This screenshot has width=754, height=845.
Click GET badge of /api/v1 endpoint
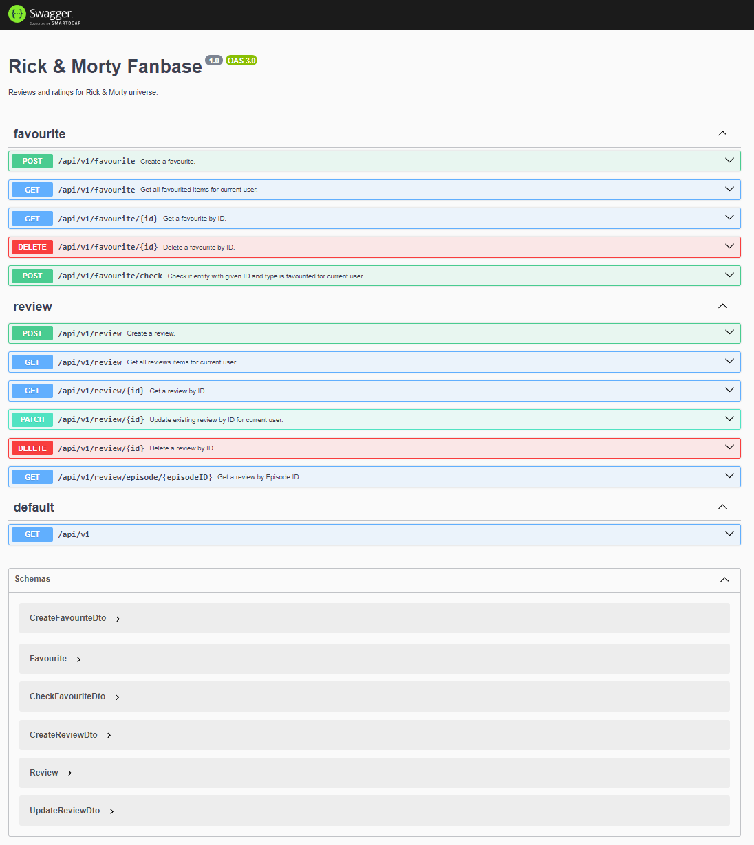32,534
